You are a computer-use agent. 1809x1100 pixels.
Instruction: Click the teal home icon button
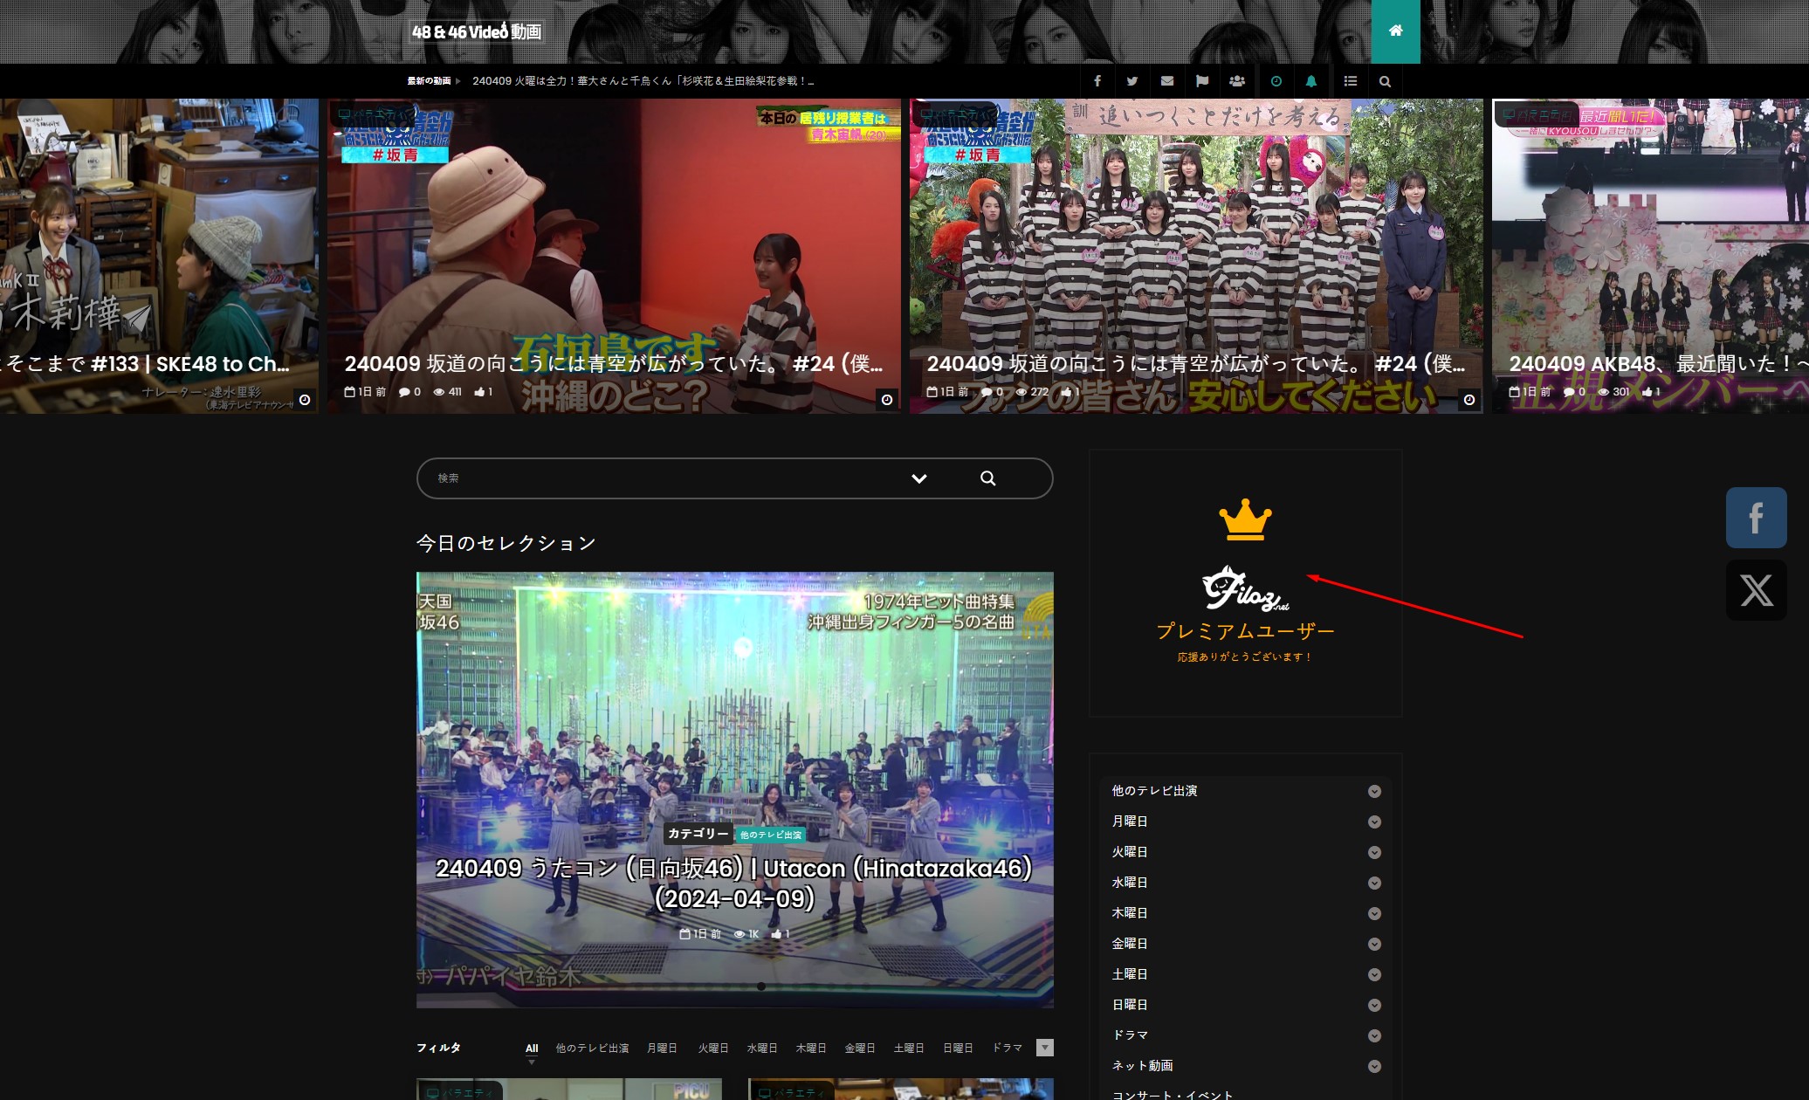[1395, 31]
